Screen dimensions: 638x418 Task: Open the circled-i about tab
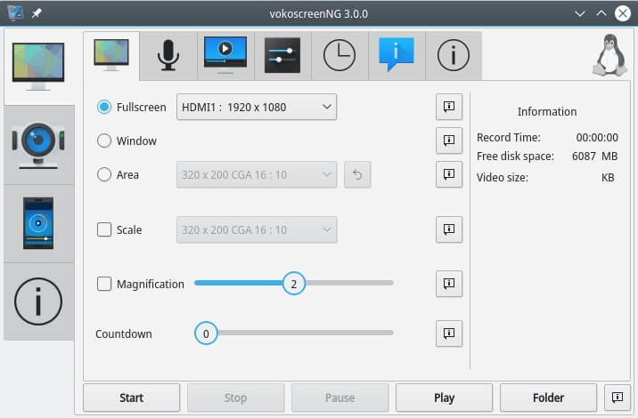coord(454,56)
